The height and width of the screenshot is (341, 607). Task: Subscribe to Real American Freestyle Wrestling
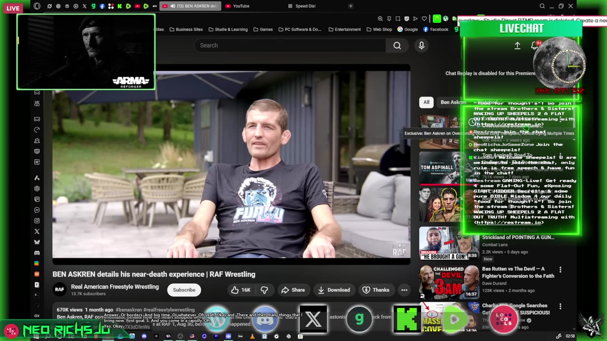pyautogui.click(x=184, y=290)
